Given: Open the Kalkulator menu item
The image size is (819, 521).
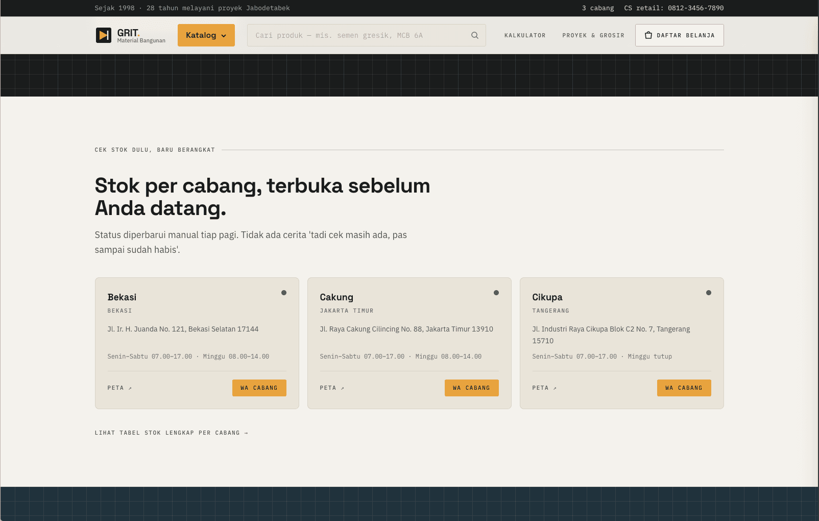Looking at the screenshot, I should click(525, 35).
